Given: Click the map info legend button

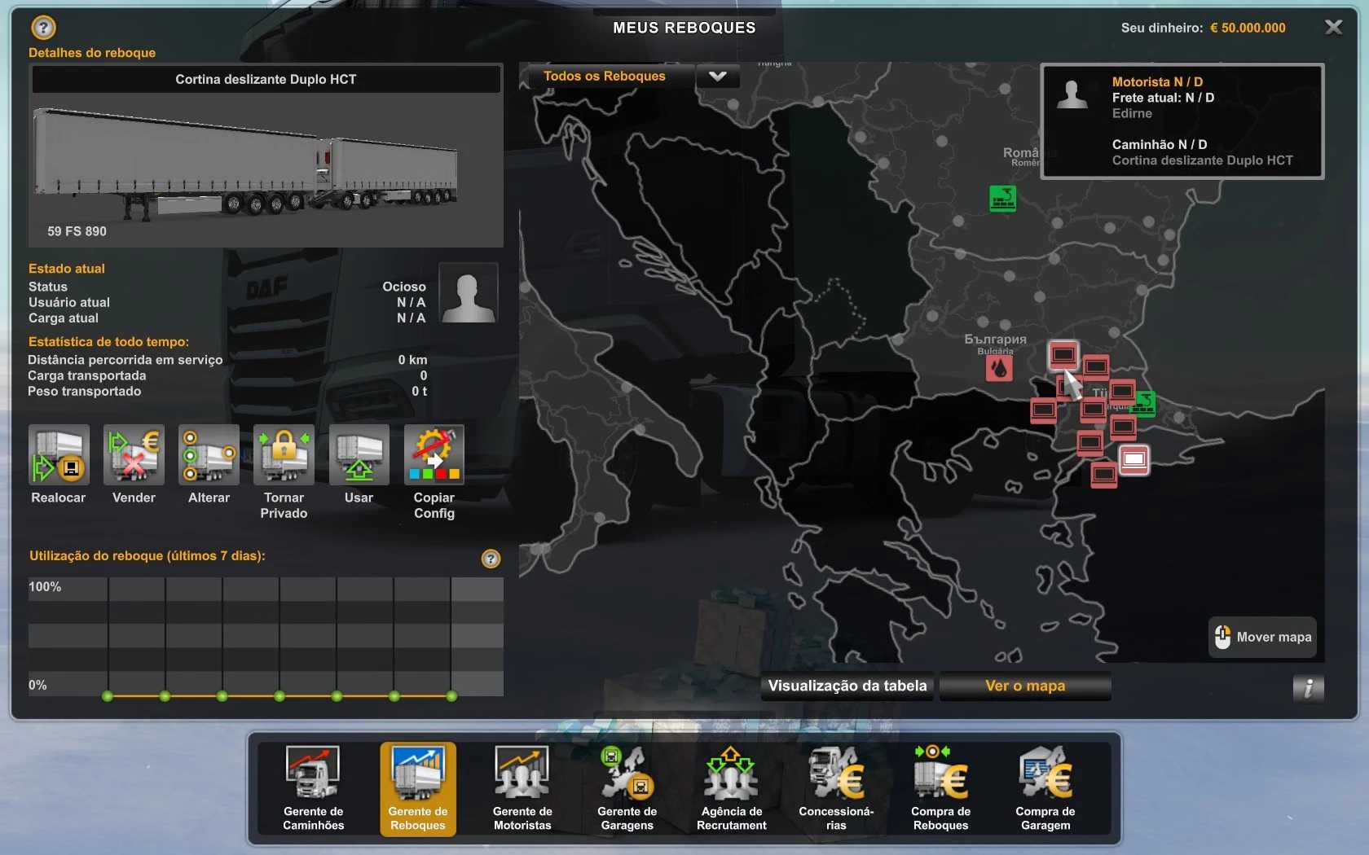Looking at the screenshot, I should pos(1308,688).
